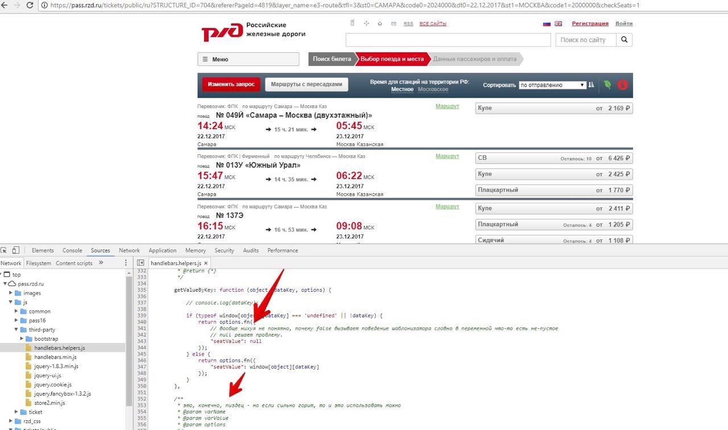
Task: Select Местное time option
Action: [402, 89]
